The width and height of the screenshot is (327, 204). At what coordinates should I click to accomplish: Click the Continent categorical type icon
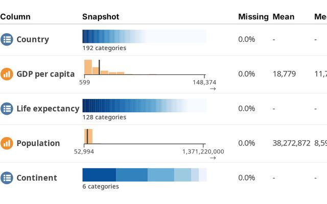tap(7, 178)
